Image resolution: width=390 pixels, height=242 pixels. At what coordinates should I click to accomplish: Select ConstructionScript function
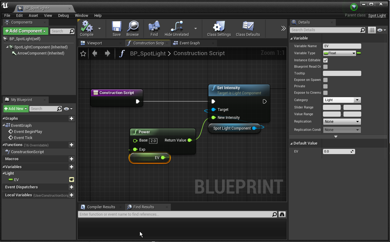pyautogui.click(x=28, y=152)
